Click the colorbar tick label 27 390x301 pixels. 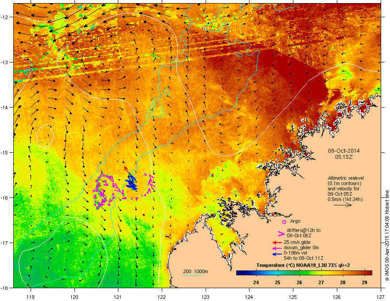coord(321,282)
